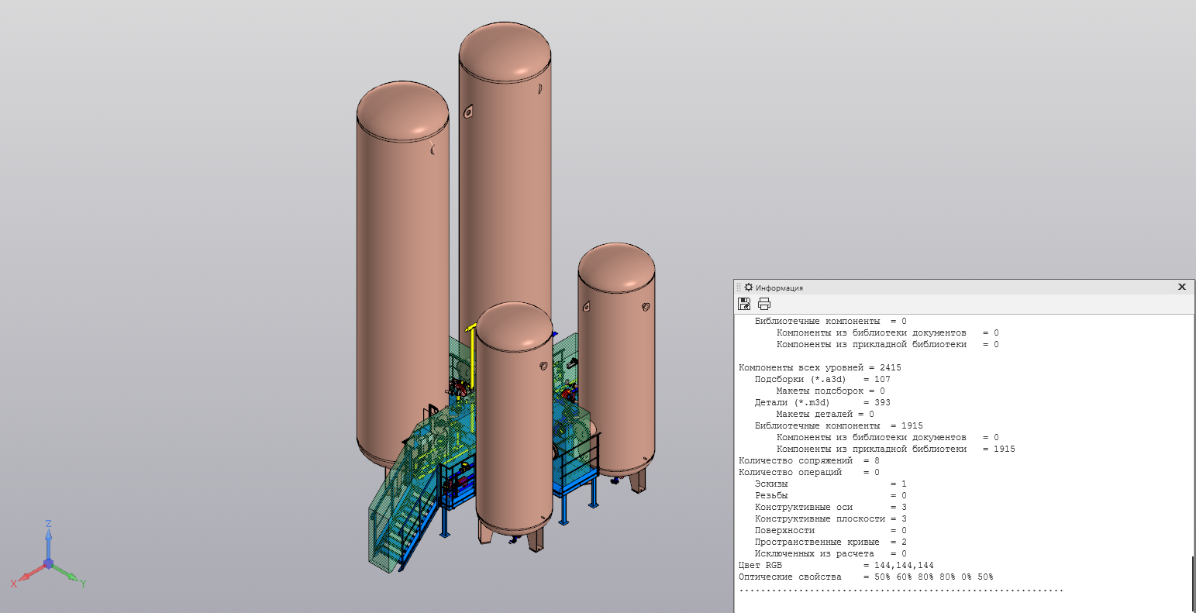Screen dimensions: 1196x613
Task: Click the 'Количество сопряжений = 8' line
Action: tap(808, 461)
